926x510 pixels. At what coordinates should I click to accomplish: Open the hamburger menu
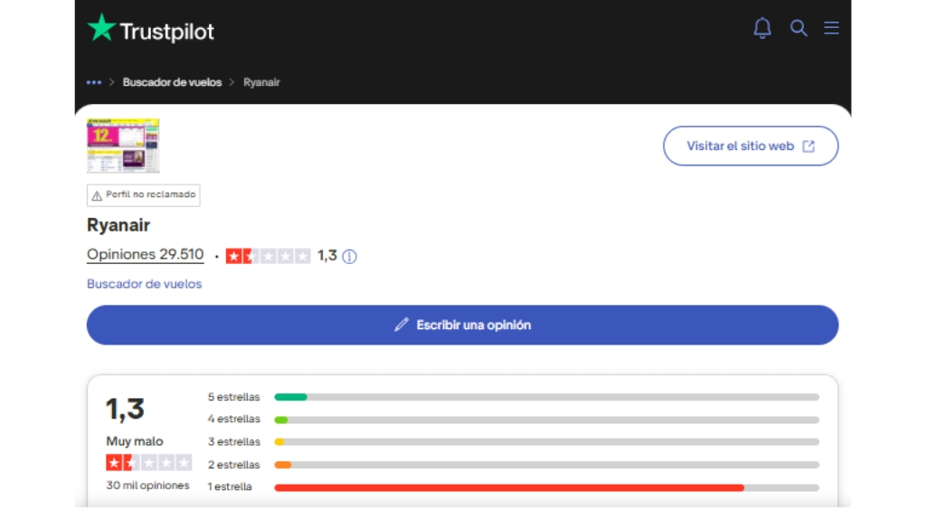point(832,28)
